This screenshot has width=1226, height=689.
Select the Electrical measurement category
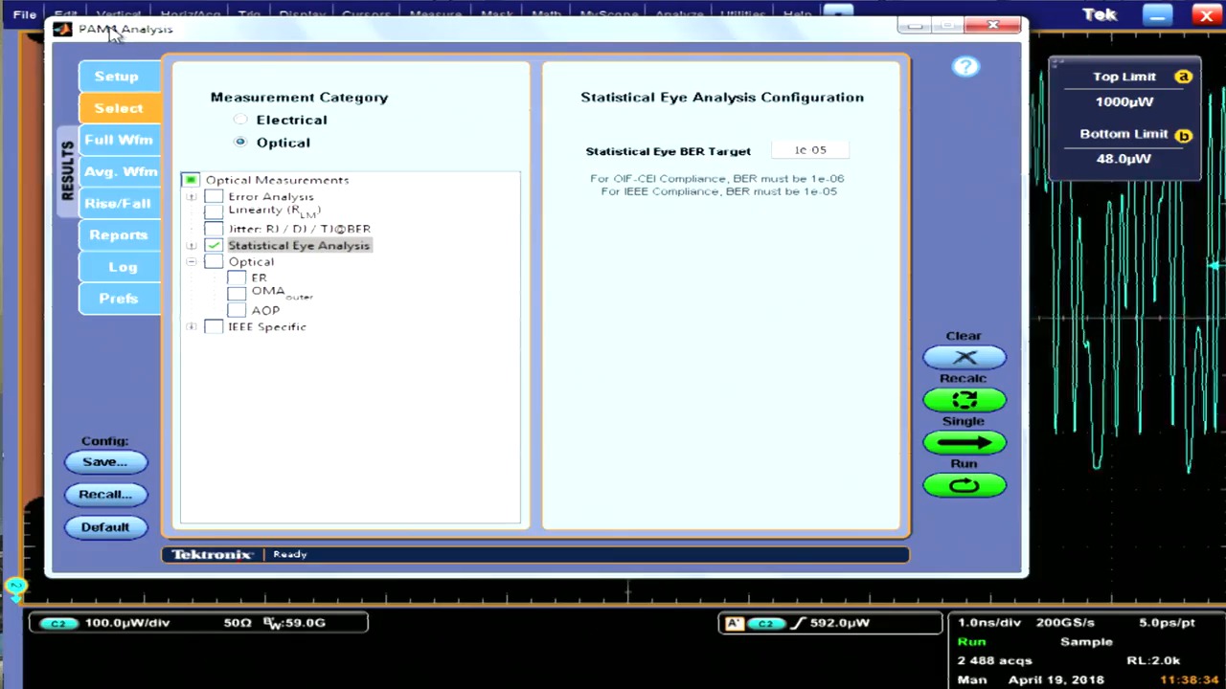239,120
